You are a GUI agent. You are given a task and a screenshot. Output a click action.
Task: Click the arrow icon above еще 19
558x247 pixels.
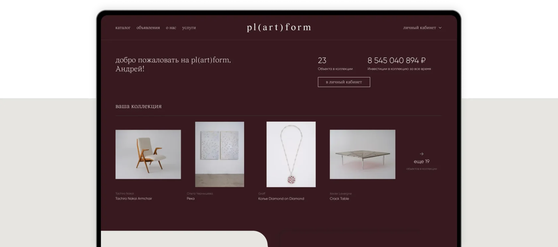click(x=421, y=154)
